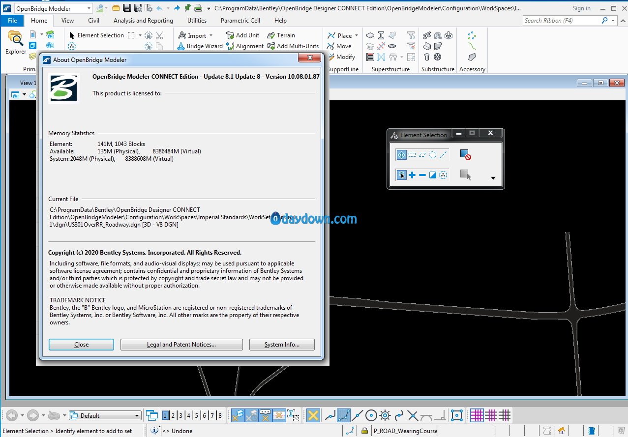The width and height of the screenshot is (628, 437).
Task: Click the print icon in the quick access toolbar
Action: (198, 8)
